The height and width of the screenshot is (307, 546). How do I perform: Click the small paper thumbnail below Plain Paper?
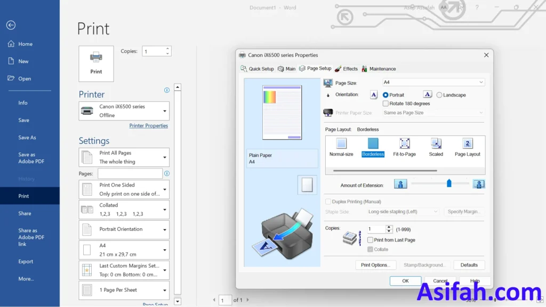[x=307, y=185]
